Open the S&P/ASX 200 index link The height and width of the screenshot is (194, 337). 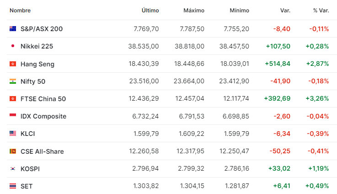click(42, 29)
